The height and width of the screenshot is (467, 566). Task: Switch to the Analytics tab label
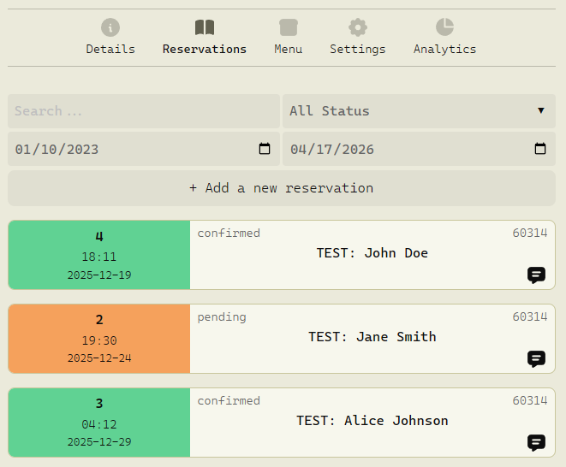point(444,50)
